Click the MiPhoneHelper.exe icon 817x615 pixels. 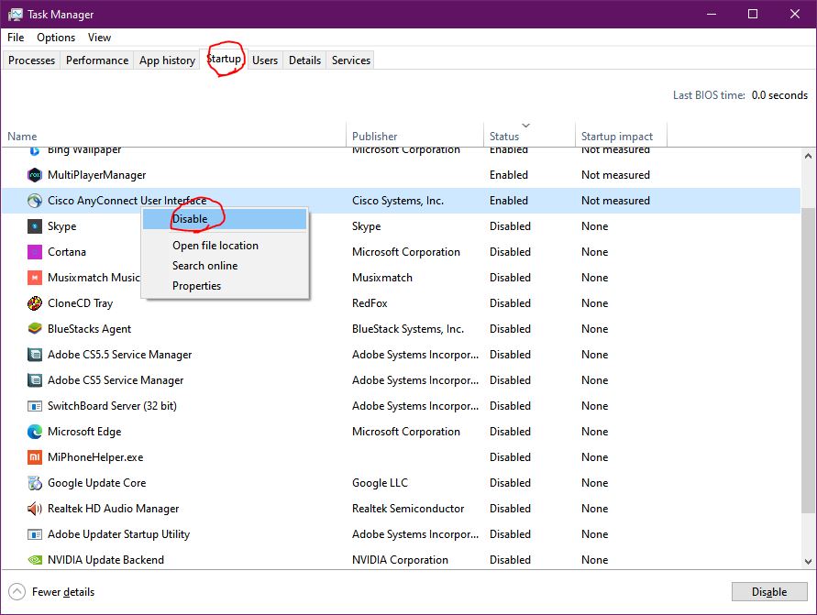[35, 457]
